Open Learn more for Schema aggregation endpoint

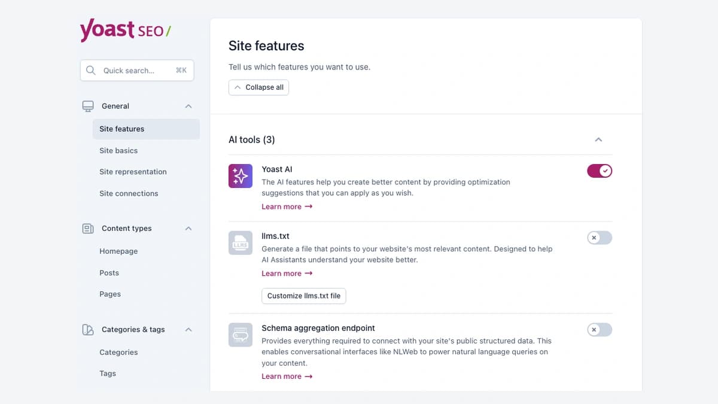(x=287, y=376)
